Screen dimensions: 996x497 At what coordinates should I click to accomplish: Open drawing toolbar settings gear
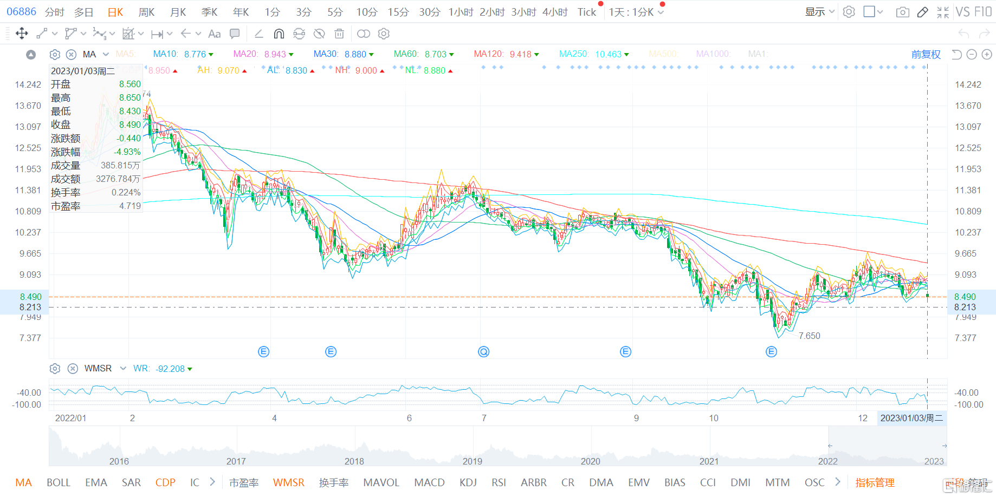pyautogui.click(x=384, y=34)
